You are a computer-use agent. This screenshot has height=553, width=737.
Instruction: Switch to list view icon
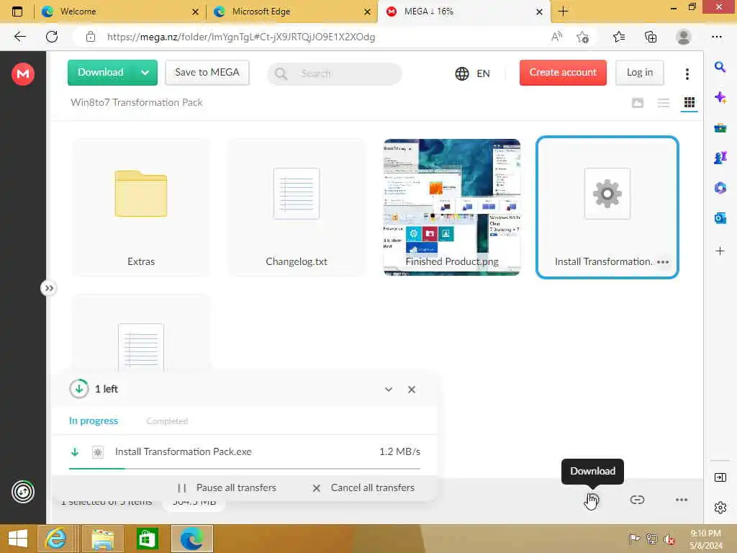[x=663, y=102]
